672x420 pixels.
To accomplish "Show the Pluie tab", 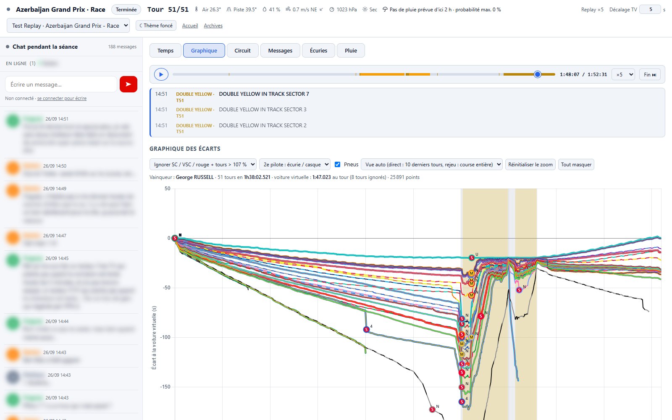I will coord(351,50).
